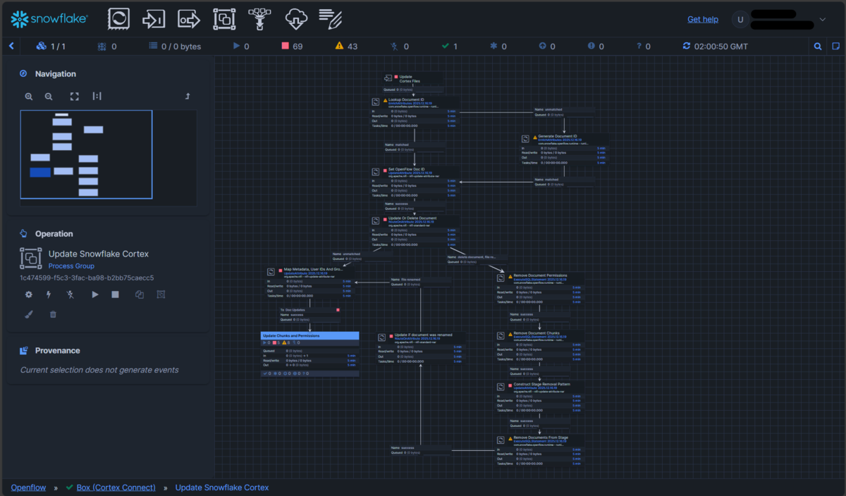Image resolution: width=846 pixels, height=496 pixels.
Task: Select the To Doc Updates connection
Action: (x=310, y=316)
